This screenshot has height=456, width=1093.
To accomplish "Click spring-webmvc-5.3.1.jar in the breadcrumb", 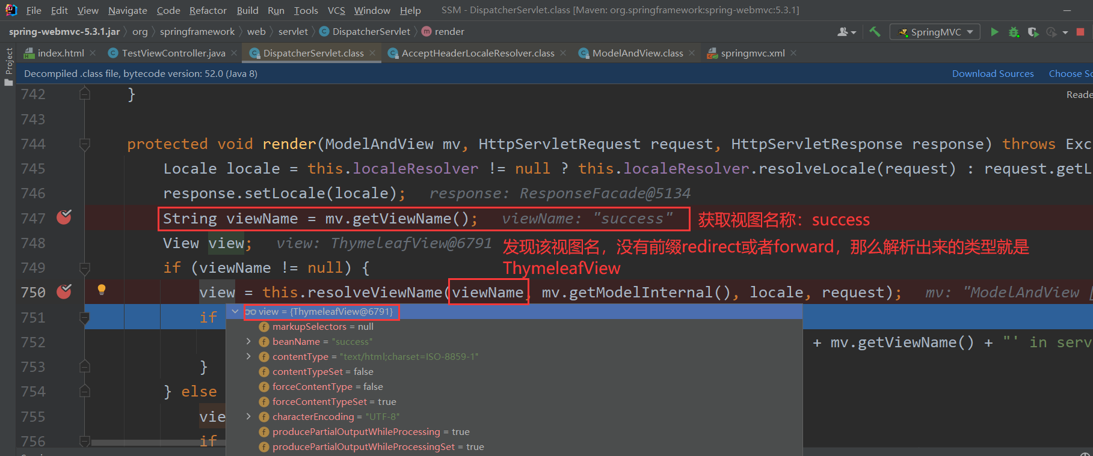I will point(64,31).
